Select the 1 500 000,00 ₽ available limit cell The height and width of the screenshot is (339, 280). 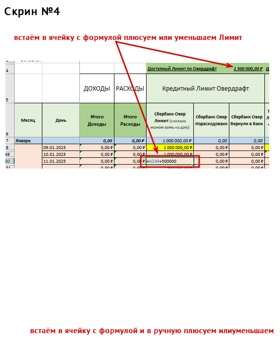248,69
